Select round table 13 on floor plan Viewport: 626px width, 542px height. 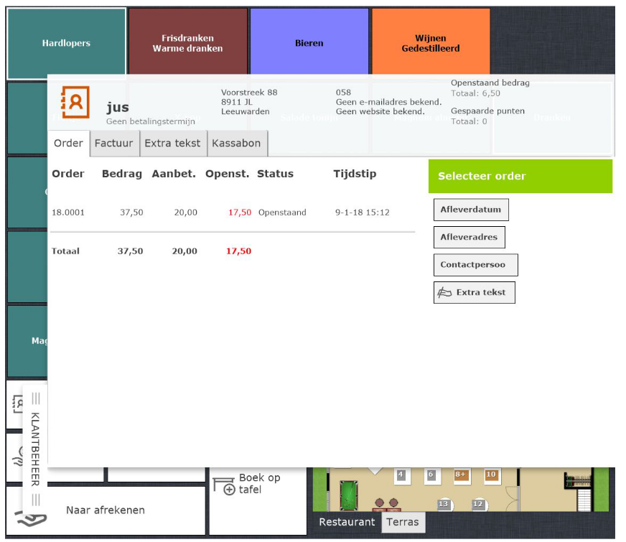tap(443, 505)
